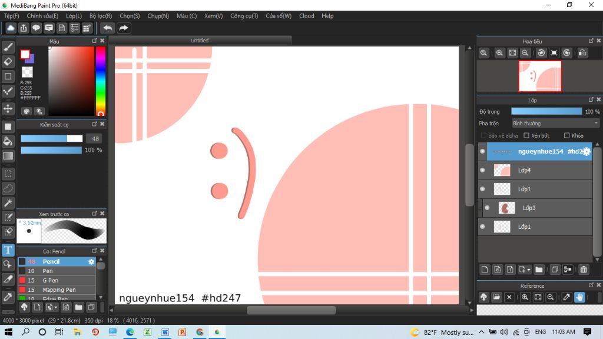The height and width of the screenshot is (339, 603).
Task: Open an image folder in Reference panel
Action: point(496,297)
